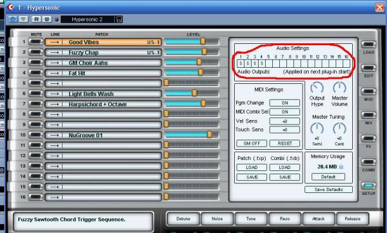Click the Save Defaults button
The image size is (387, 233).
pos(328,190)
